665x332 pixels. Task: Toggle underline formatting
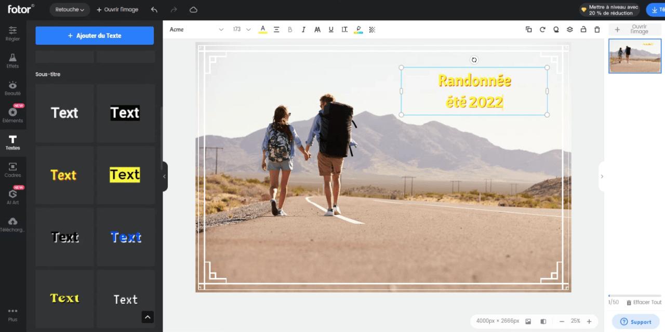(x=331, y=30)
